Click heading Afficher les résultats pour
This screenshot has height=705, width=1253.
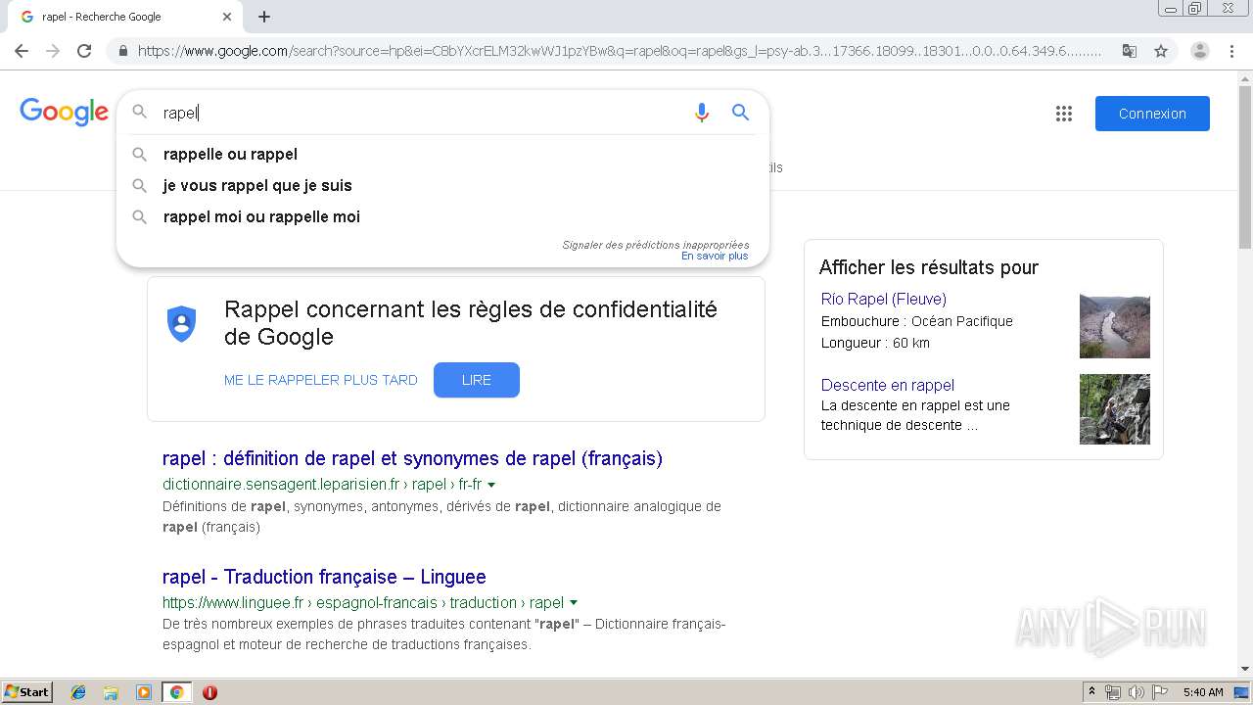pos(929,267)
